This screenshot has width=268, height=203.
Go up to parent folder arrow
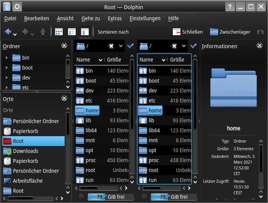click(43, 32)
